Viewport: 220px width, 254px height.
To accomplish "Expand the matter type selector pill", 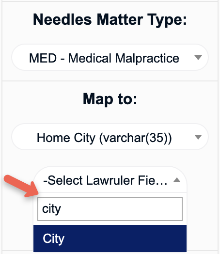I will point(110,57).
